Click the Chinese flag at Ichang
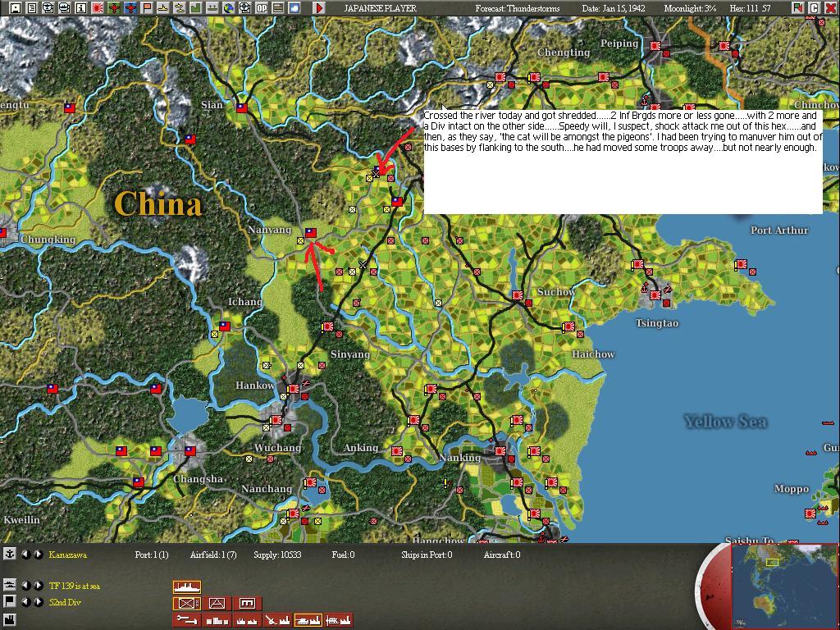Viewport: 840px width, 630px height. point(225,326)
